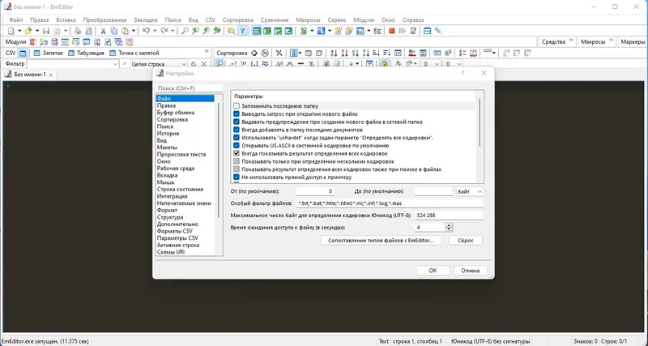
Task: Click the Copy icon in toolbar
Action: click(x=113, y=31)
